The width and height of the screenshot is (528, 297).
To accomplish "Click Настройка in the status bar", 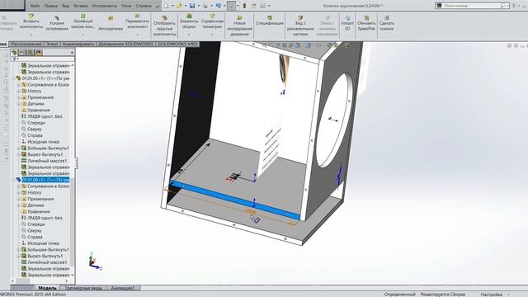I will coord(492,295).
